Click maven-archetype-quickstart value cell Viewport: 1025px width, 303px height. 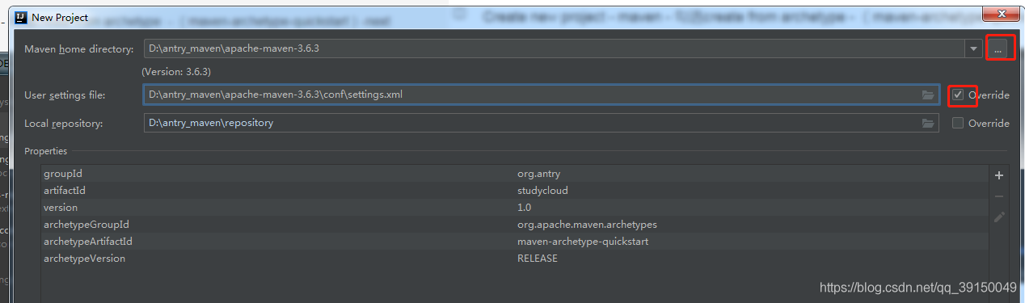tap(583, 242)
